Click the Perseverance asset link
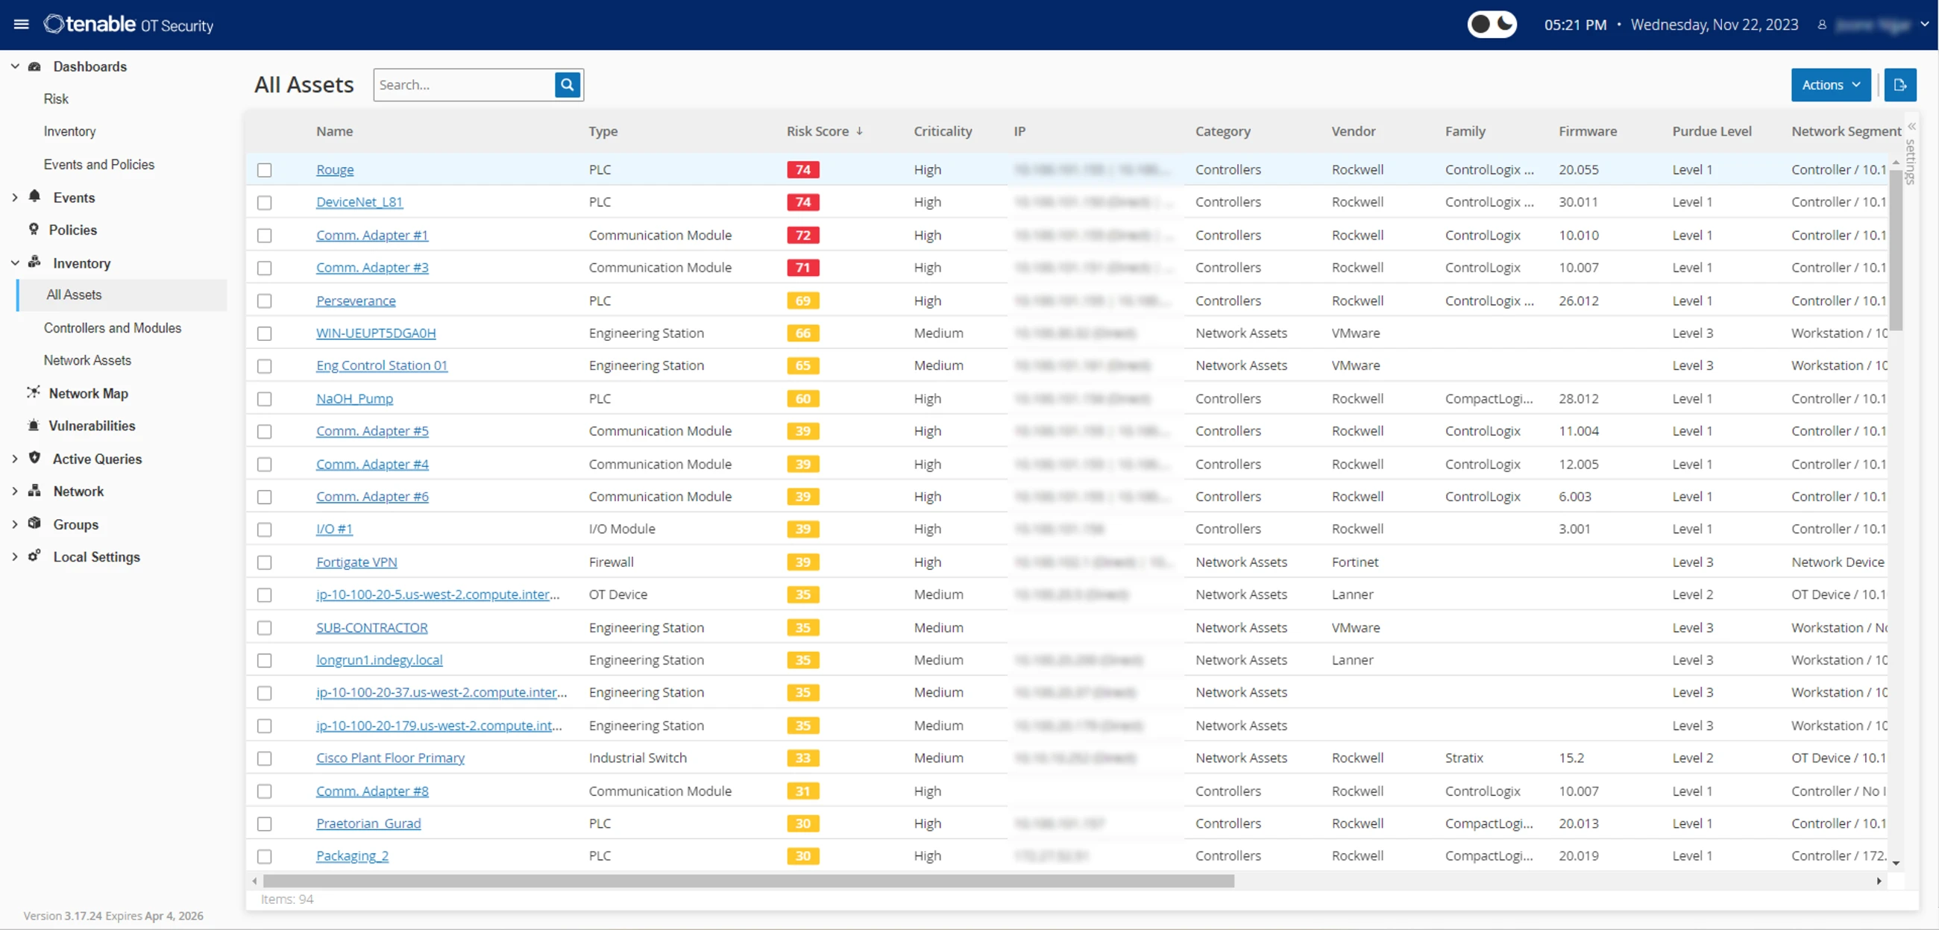1939x930 pixels. click(355, 301)
